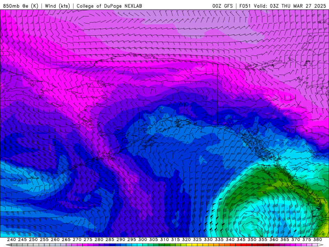Click the 255 value on the color scale
The height and width of the screenshot is (247, 329).
pos(44,240)
